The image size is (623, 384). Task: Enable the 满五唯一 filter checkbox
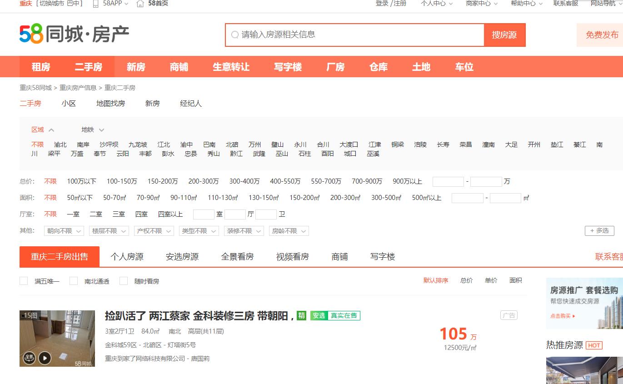tap(24, 281)
